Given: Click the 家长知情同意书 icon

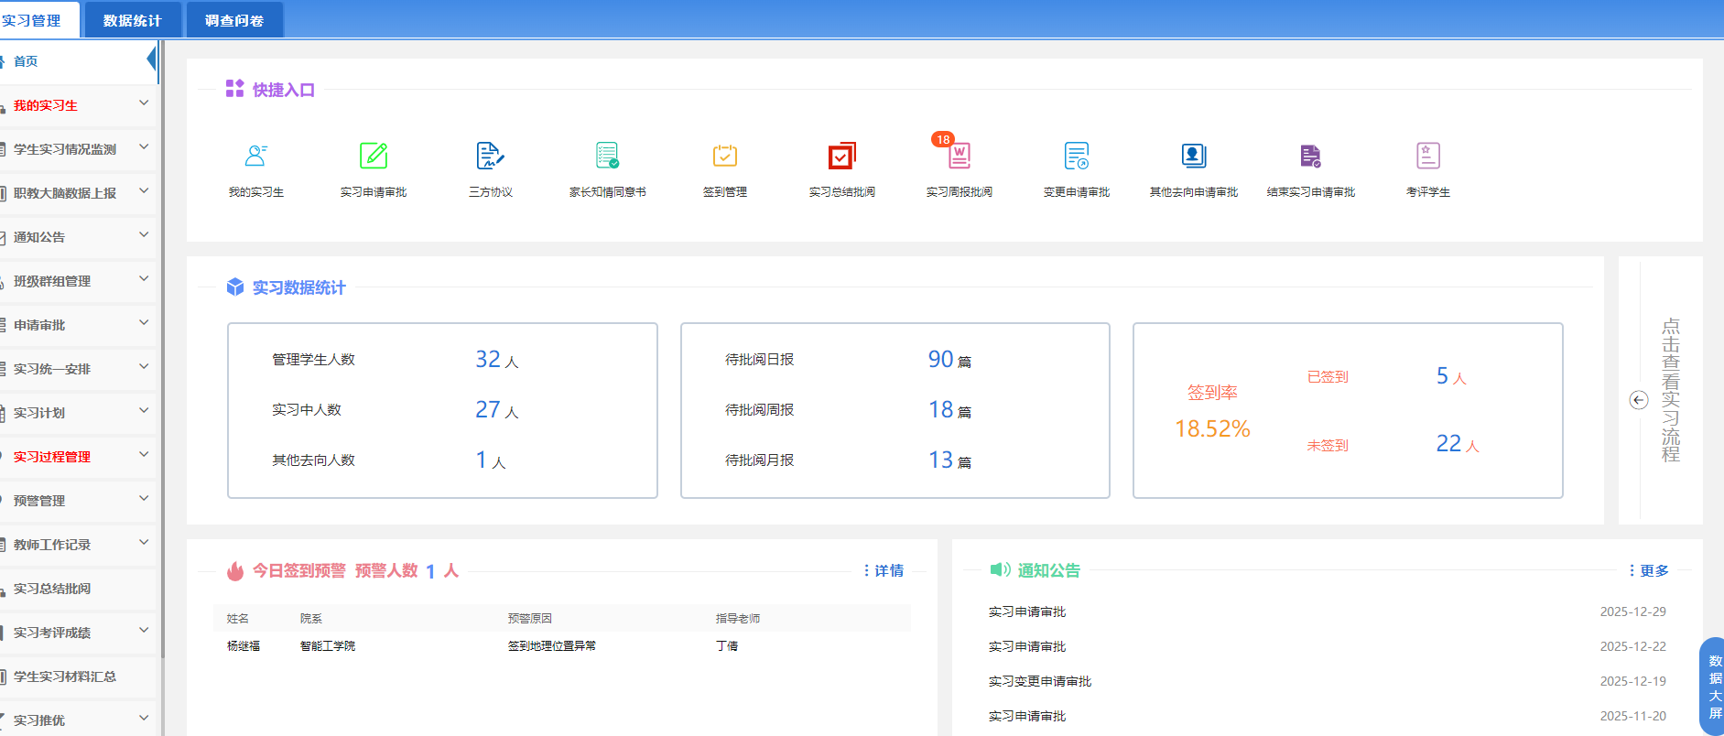Looking at the screenshot, I should pyautogui.click(x=607, y=157).
